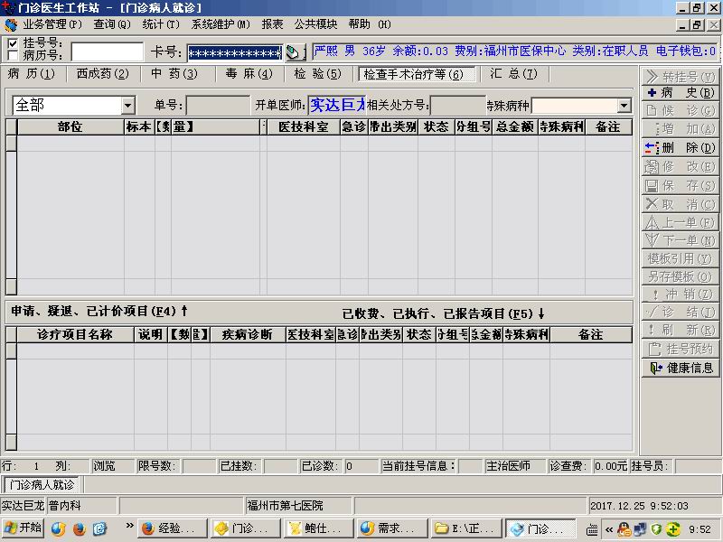Click the 卡号 masked input field
Viewport: 723px width, 542px height.
[234, 52]
